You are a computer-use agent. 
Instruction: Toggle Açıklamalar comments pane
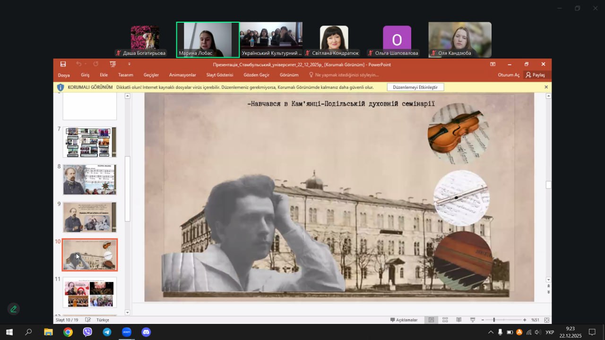[404, 320]
